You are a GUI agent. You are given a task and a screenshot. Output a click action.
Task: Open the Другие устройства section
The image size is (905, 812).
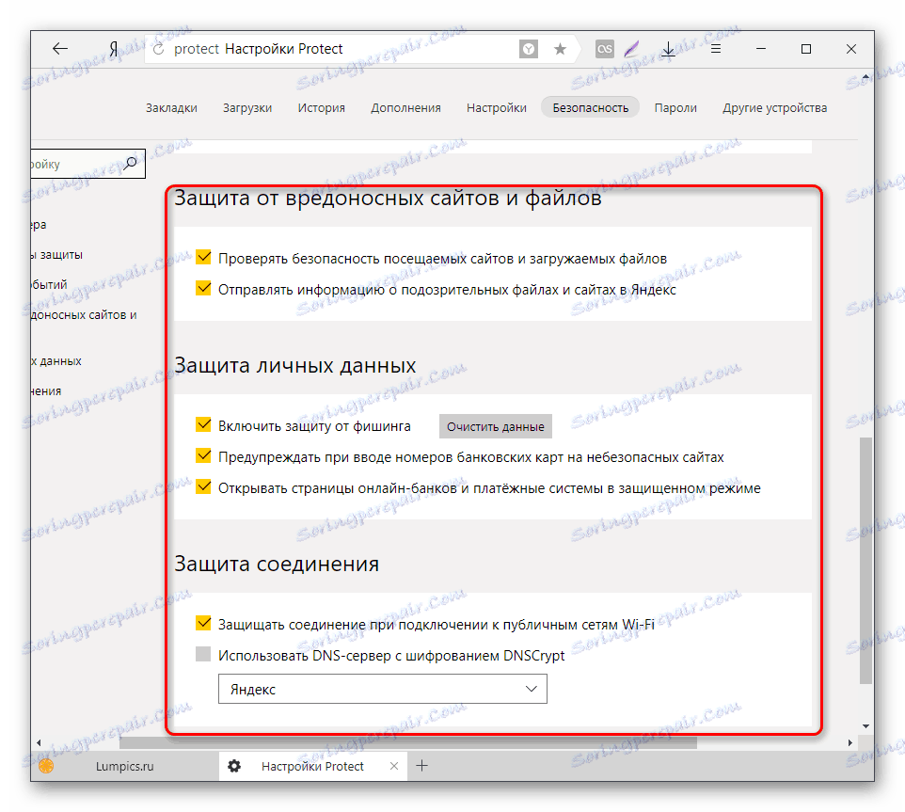pos(775,108)
